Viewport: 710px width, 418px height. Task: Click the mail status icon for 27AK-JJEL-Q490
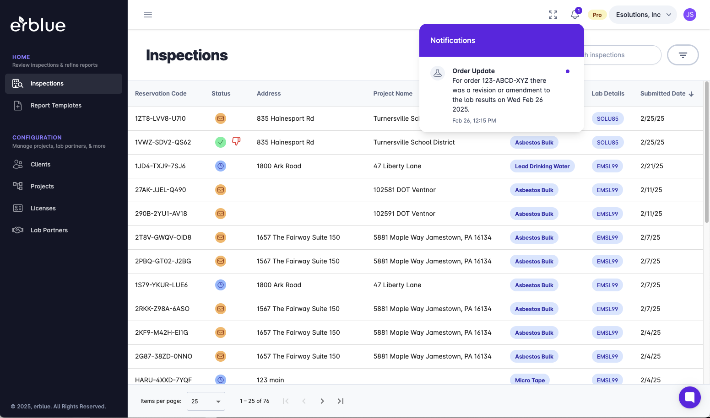click(x=221, y=190)
